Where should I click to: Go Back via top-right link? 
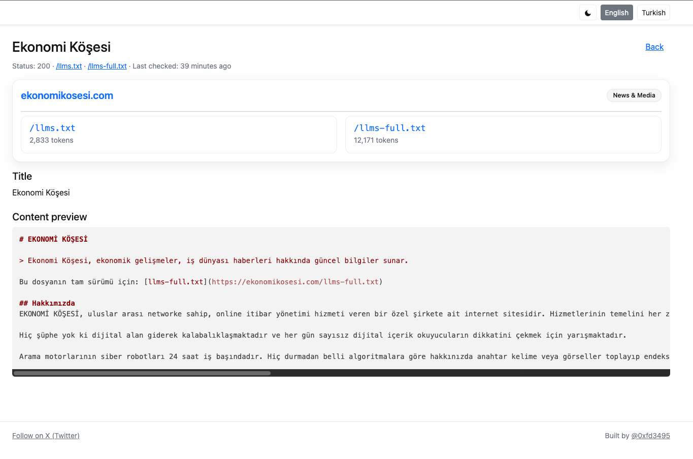654,47
